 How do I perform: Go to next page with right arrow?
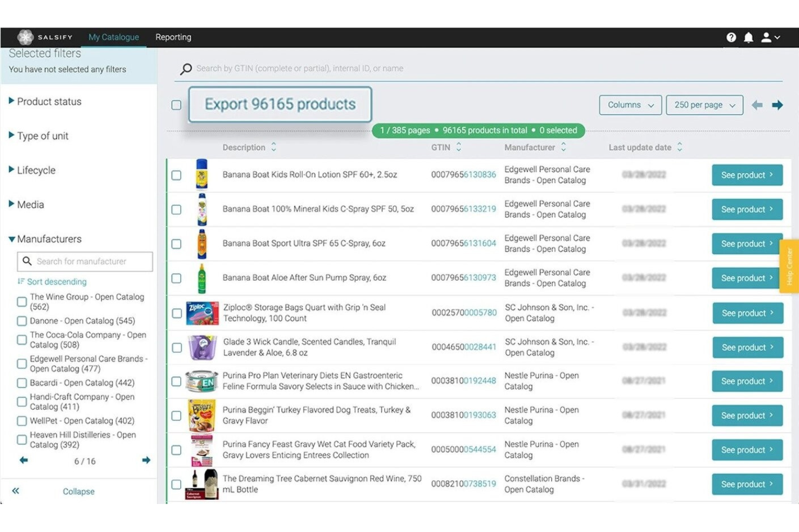777,105
